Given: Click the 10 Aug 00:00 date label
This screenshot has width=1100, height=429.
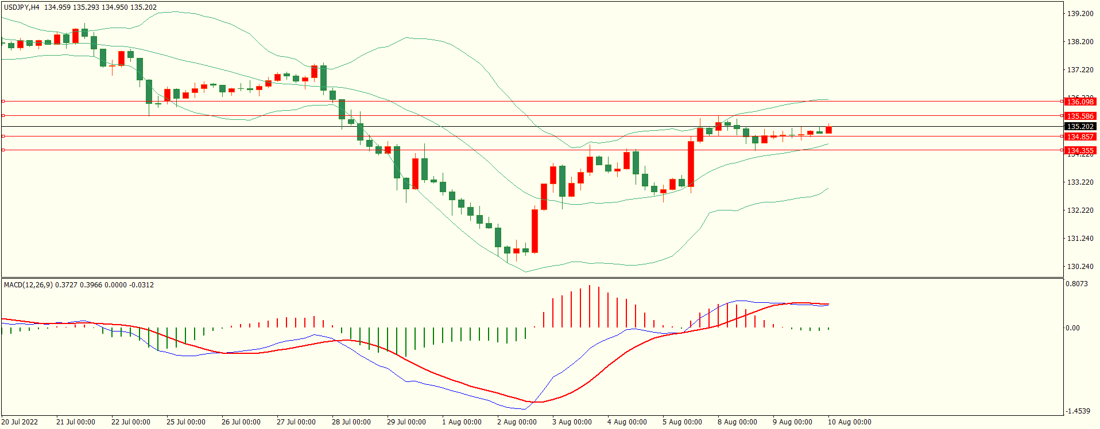Looking at the screenshot, I should pyautogui.click(x=849, y=422).
